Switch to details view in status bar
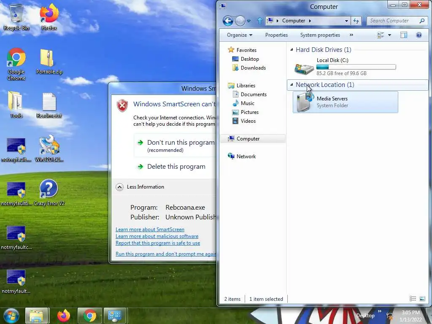The height and width of the screenshot is (324, 432). click(413, 299)
